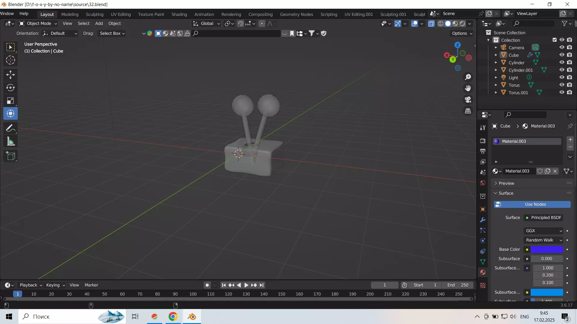577x324 pixels.
Task: Open the Scene properties tab
Action: click(483, 172)
